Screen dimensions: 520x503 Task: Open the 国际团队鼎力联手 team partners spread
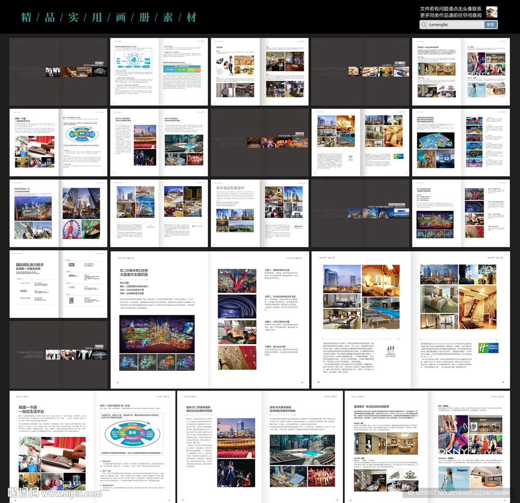pyautogui.click(x=58, y=284)
